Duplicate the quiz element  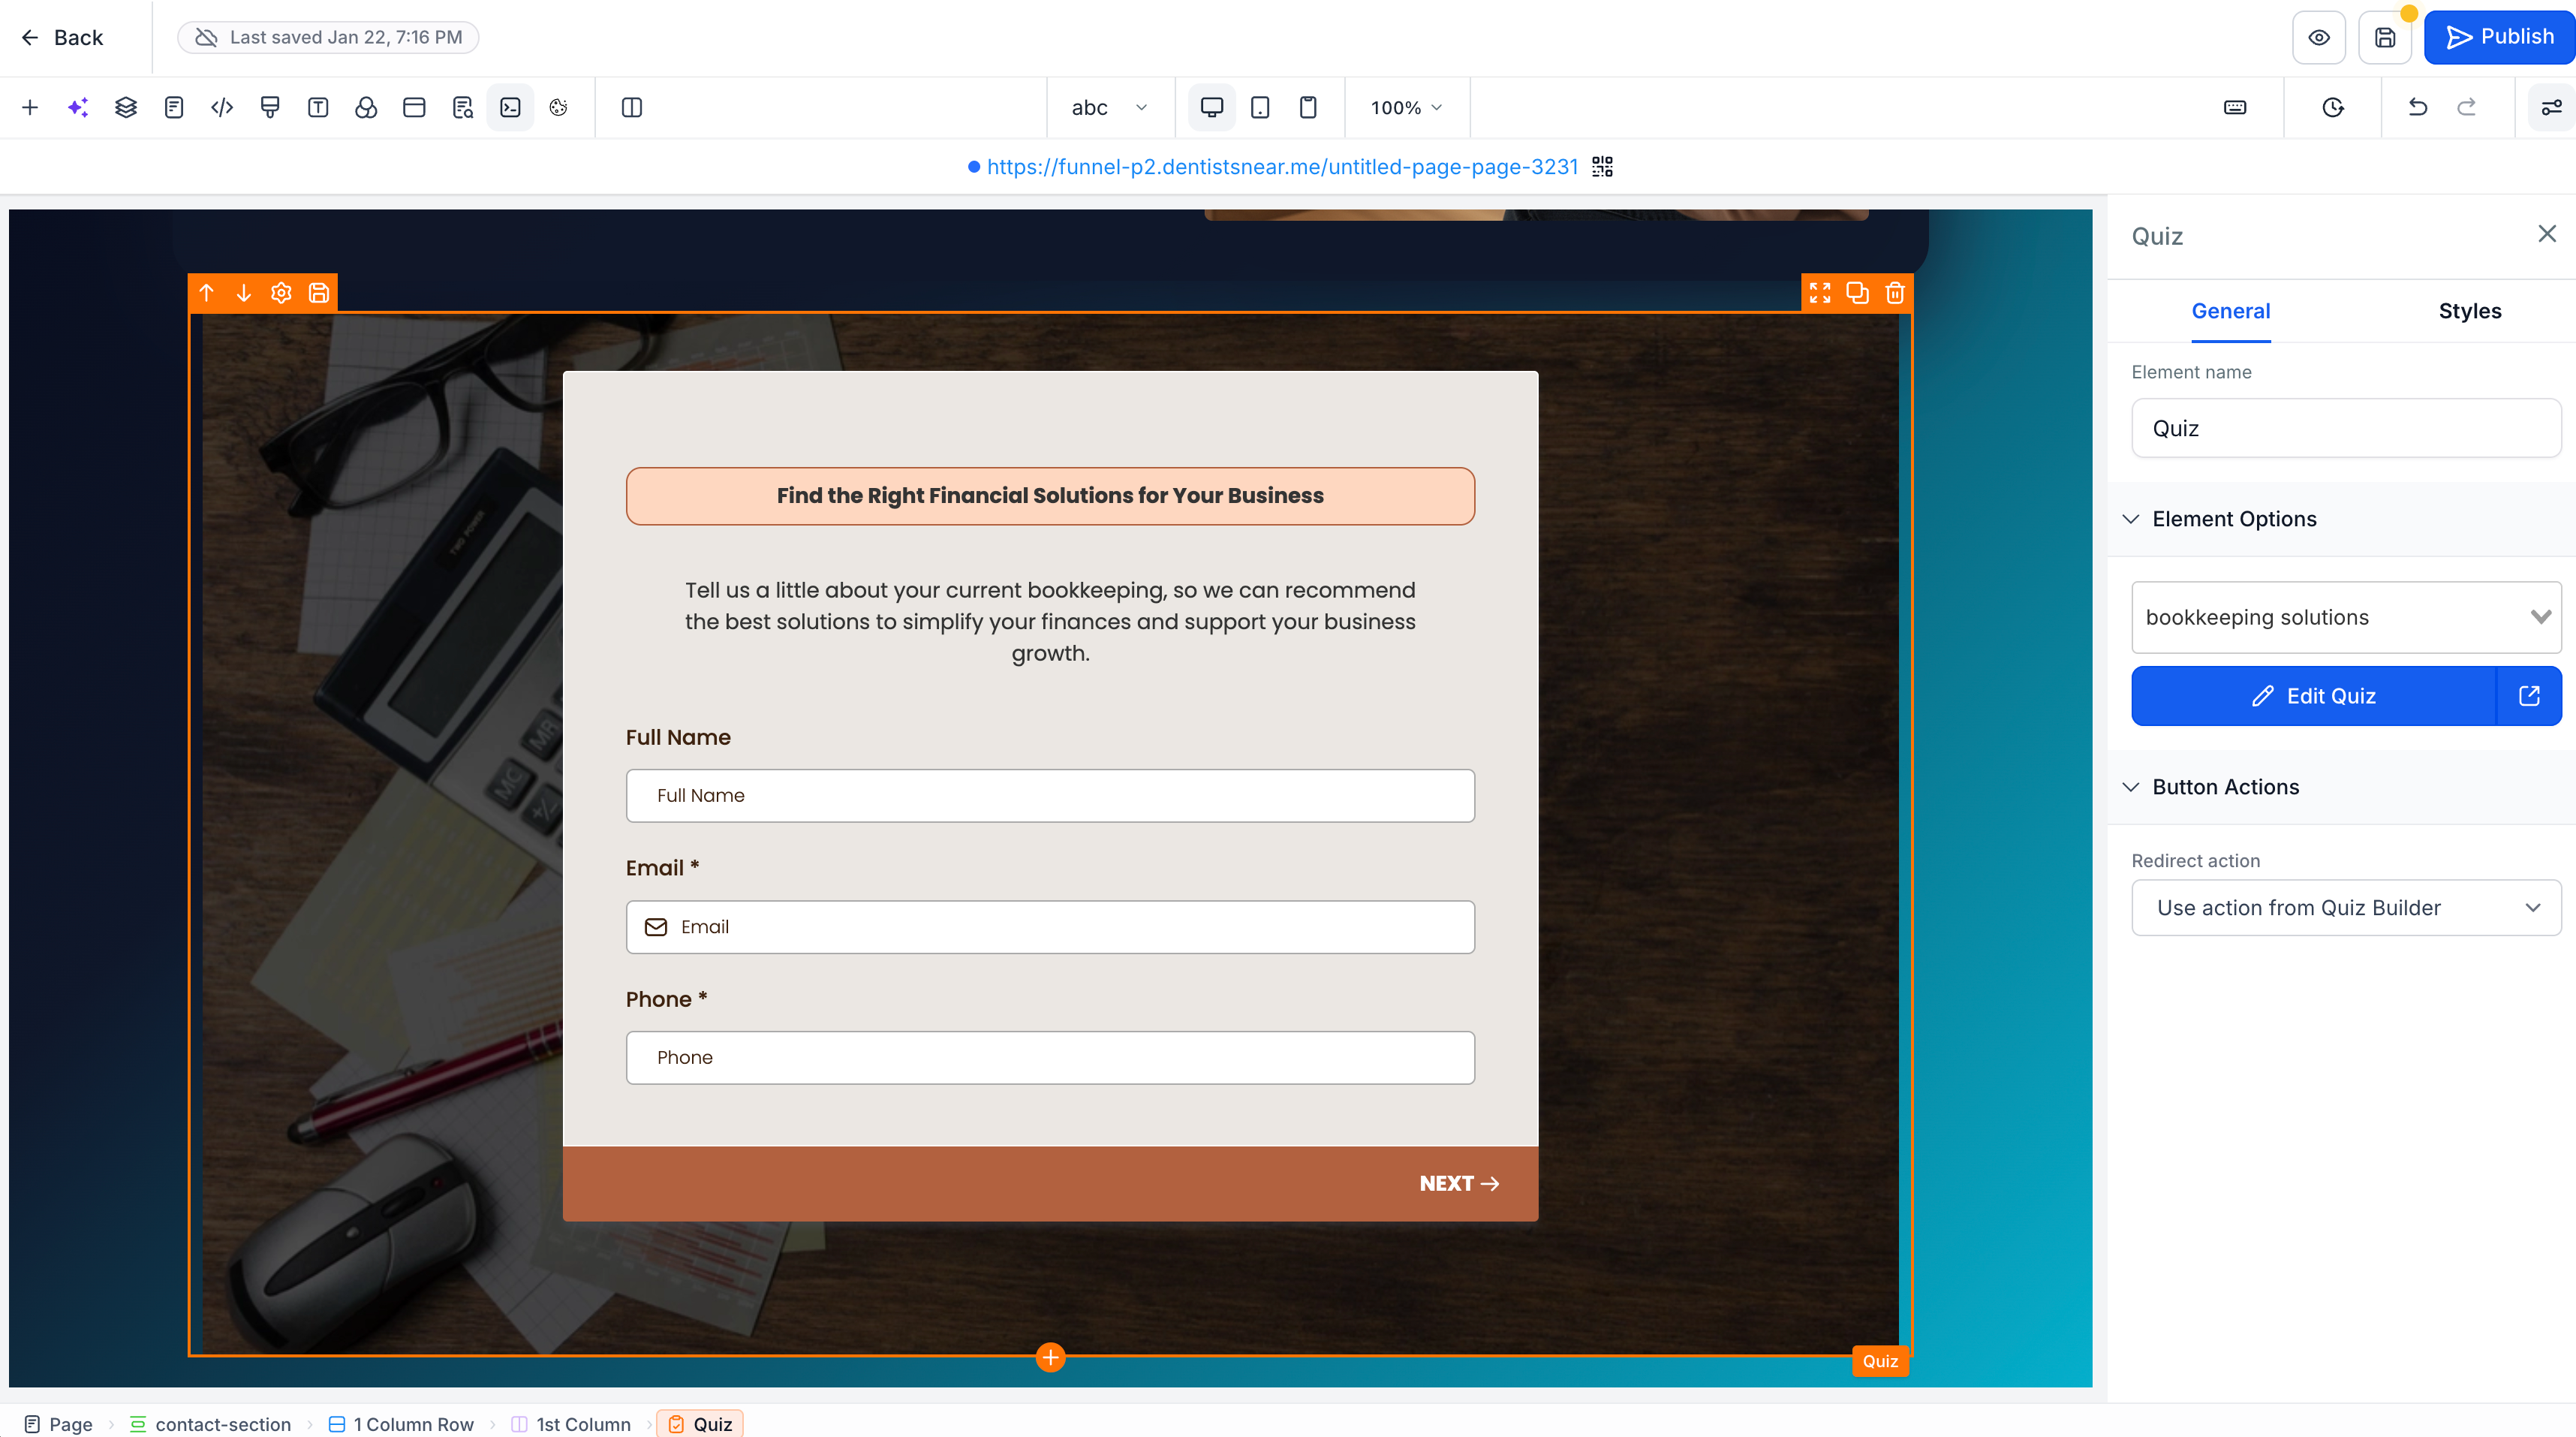[x=1857, y=293]
